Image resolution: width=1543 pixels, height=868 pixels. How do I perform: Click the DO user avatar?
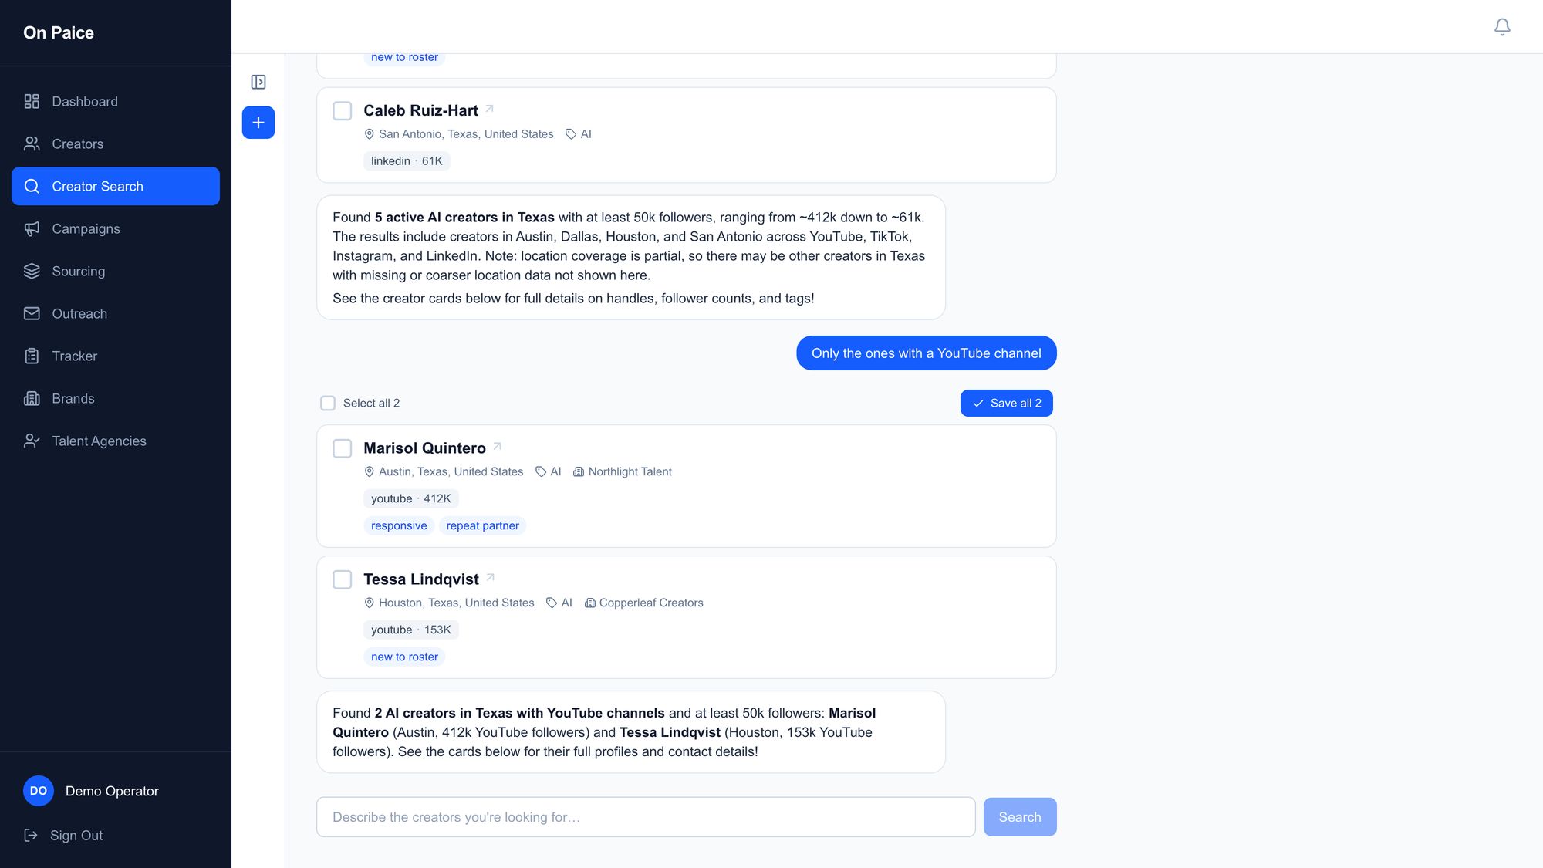tap(39, 791)
